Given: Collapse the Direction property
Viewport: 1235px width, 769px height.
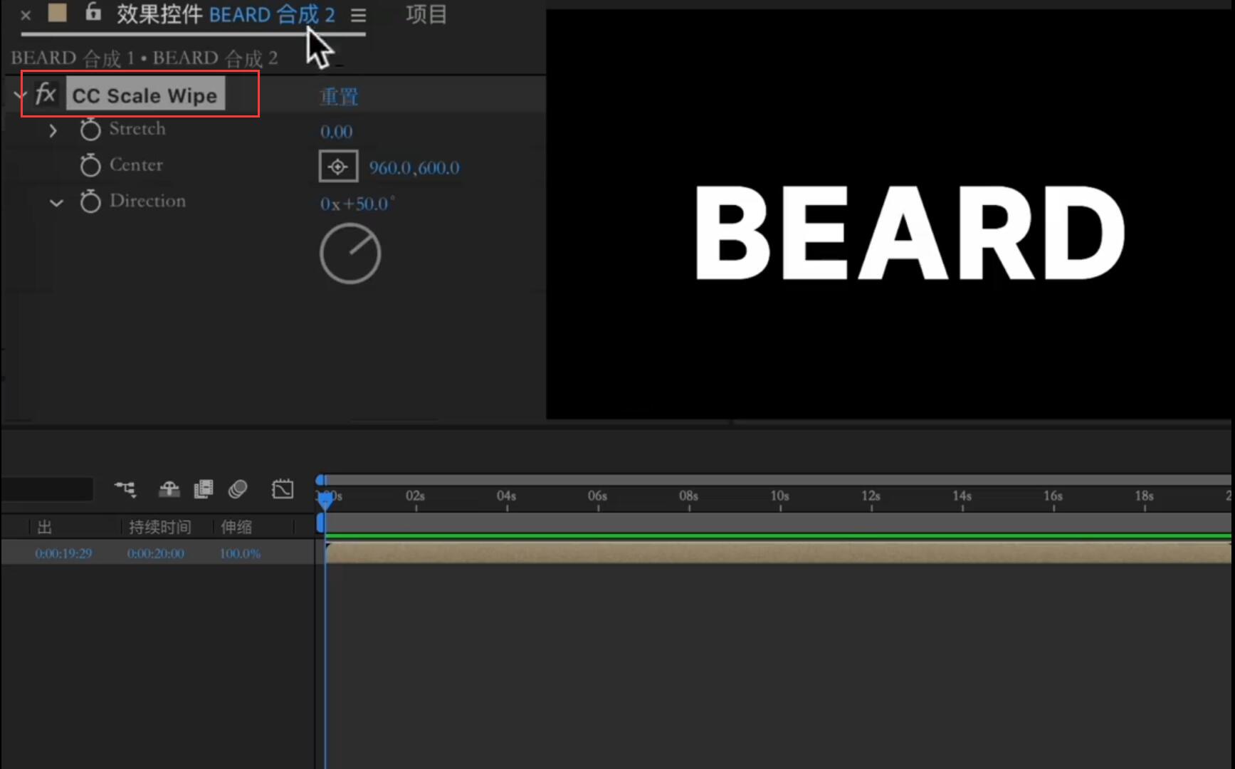Looking at the screenshot, I should point(56,202).
